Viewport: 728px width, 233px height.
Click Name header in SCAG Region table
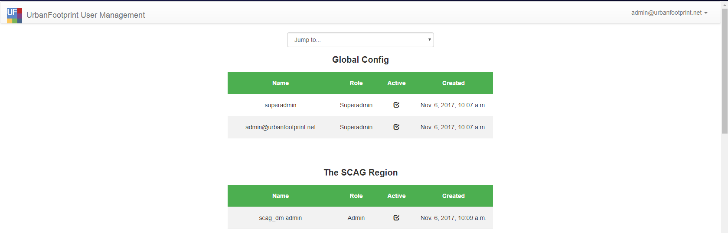click(x=281, y=196)
